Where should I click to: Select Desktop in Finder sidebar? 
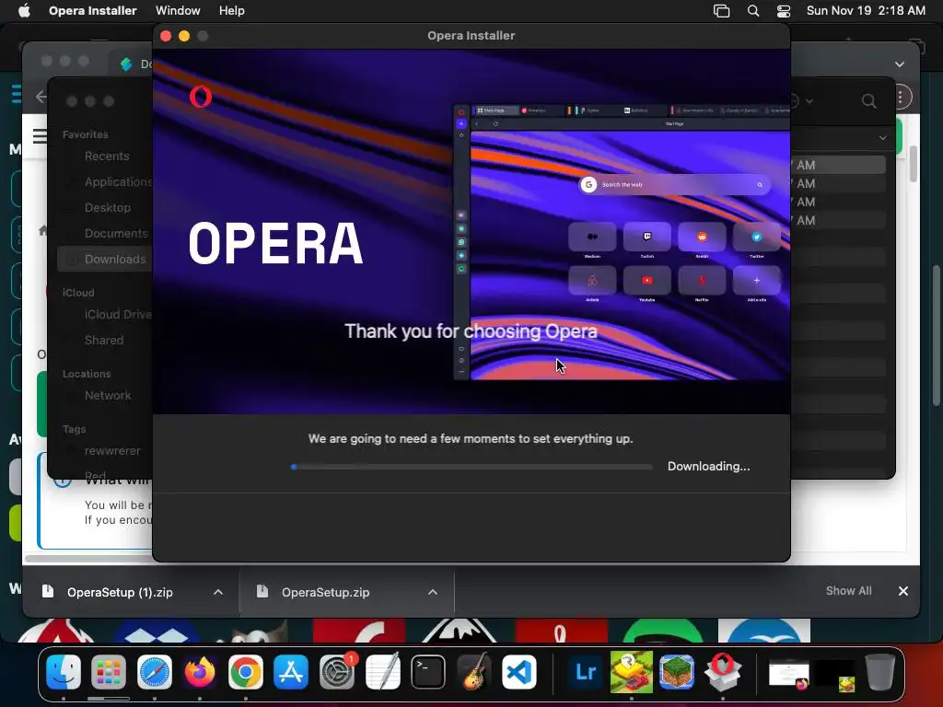107,207
